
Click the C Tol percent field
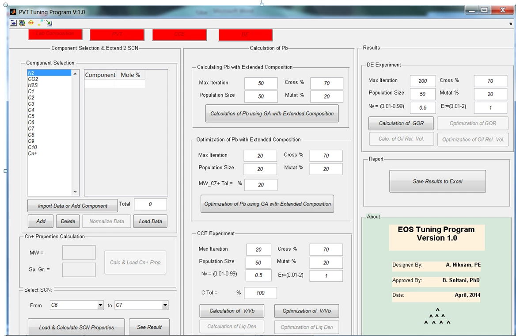click(x=260, y=293)
